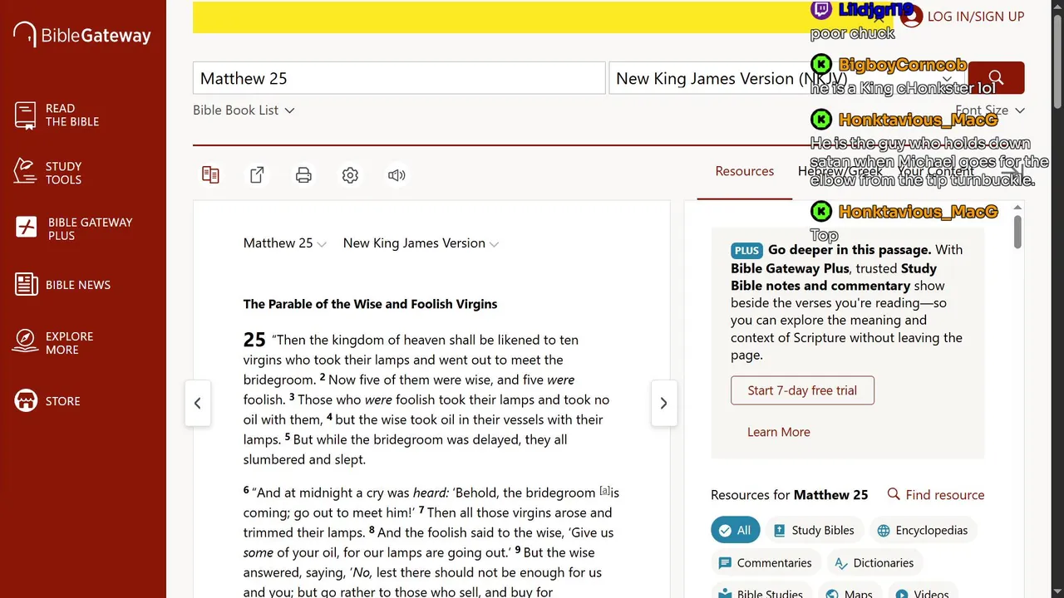Click the BibleGateway logo

click(x=82, y=35)
